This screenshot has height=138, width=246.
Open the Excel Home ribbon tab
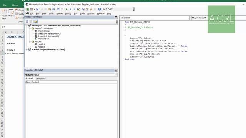click(15, 5)
